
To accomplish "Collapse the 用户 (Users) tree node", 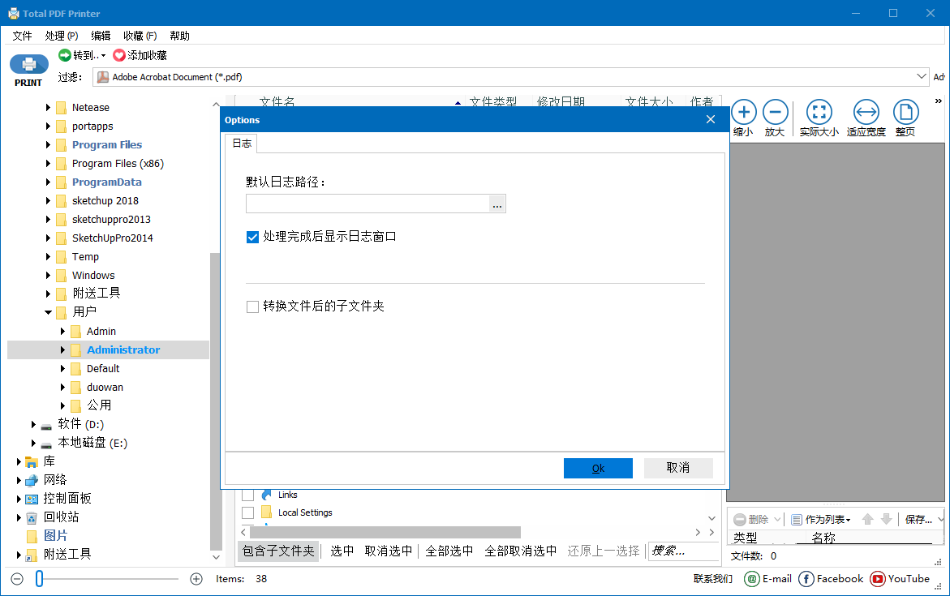I will coord(47,311).
